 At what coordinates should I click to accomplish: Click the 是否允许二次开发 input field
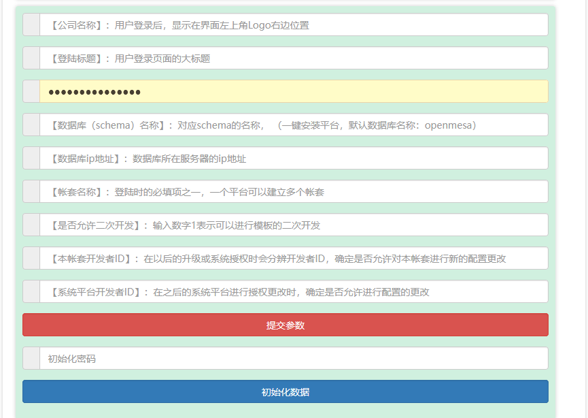coord(293,225)
